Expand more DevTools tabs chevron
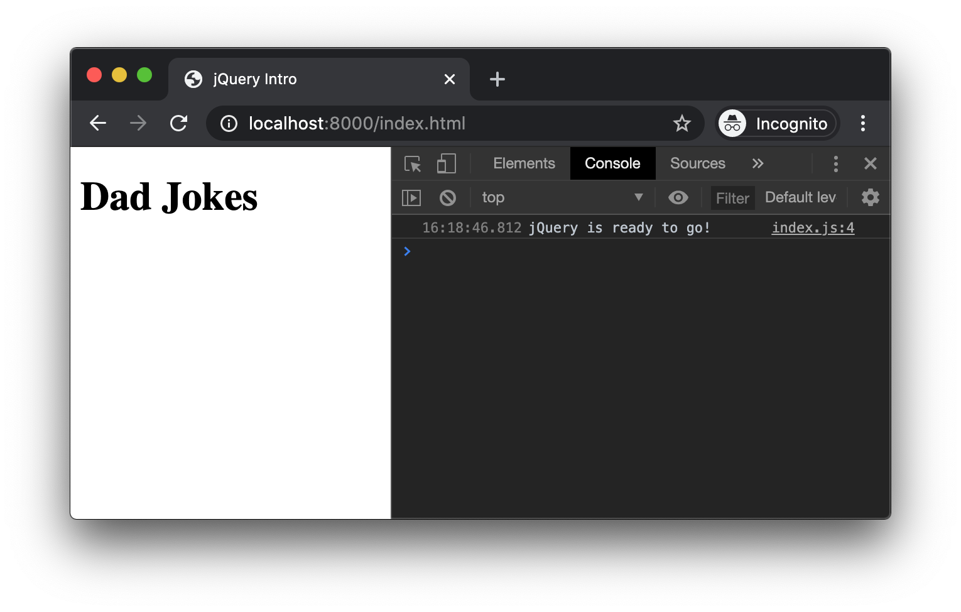 (x=757, y=164)
